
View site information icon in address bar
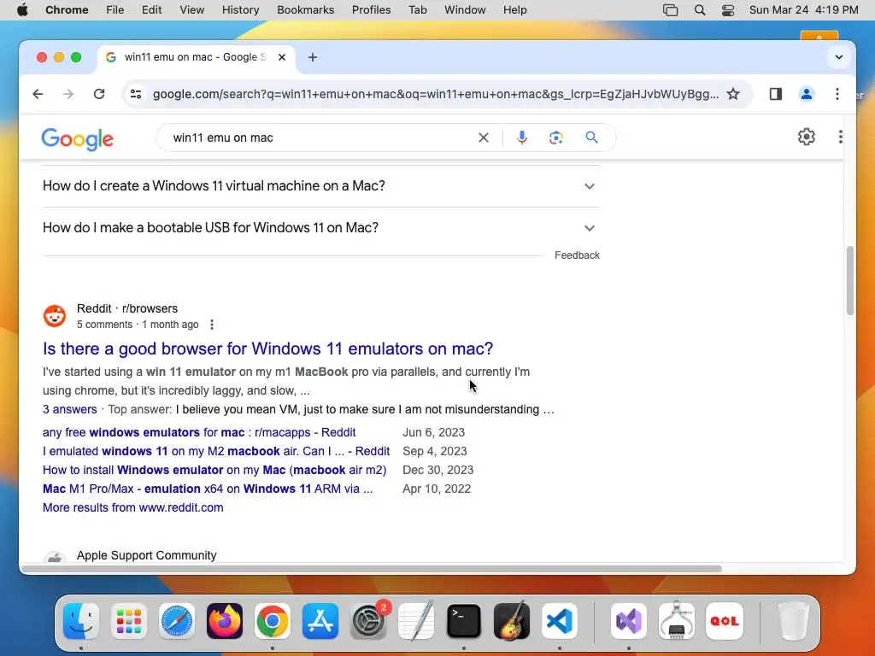[136, 94]
